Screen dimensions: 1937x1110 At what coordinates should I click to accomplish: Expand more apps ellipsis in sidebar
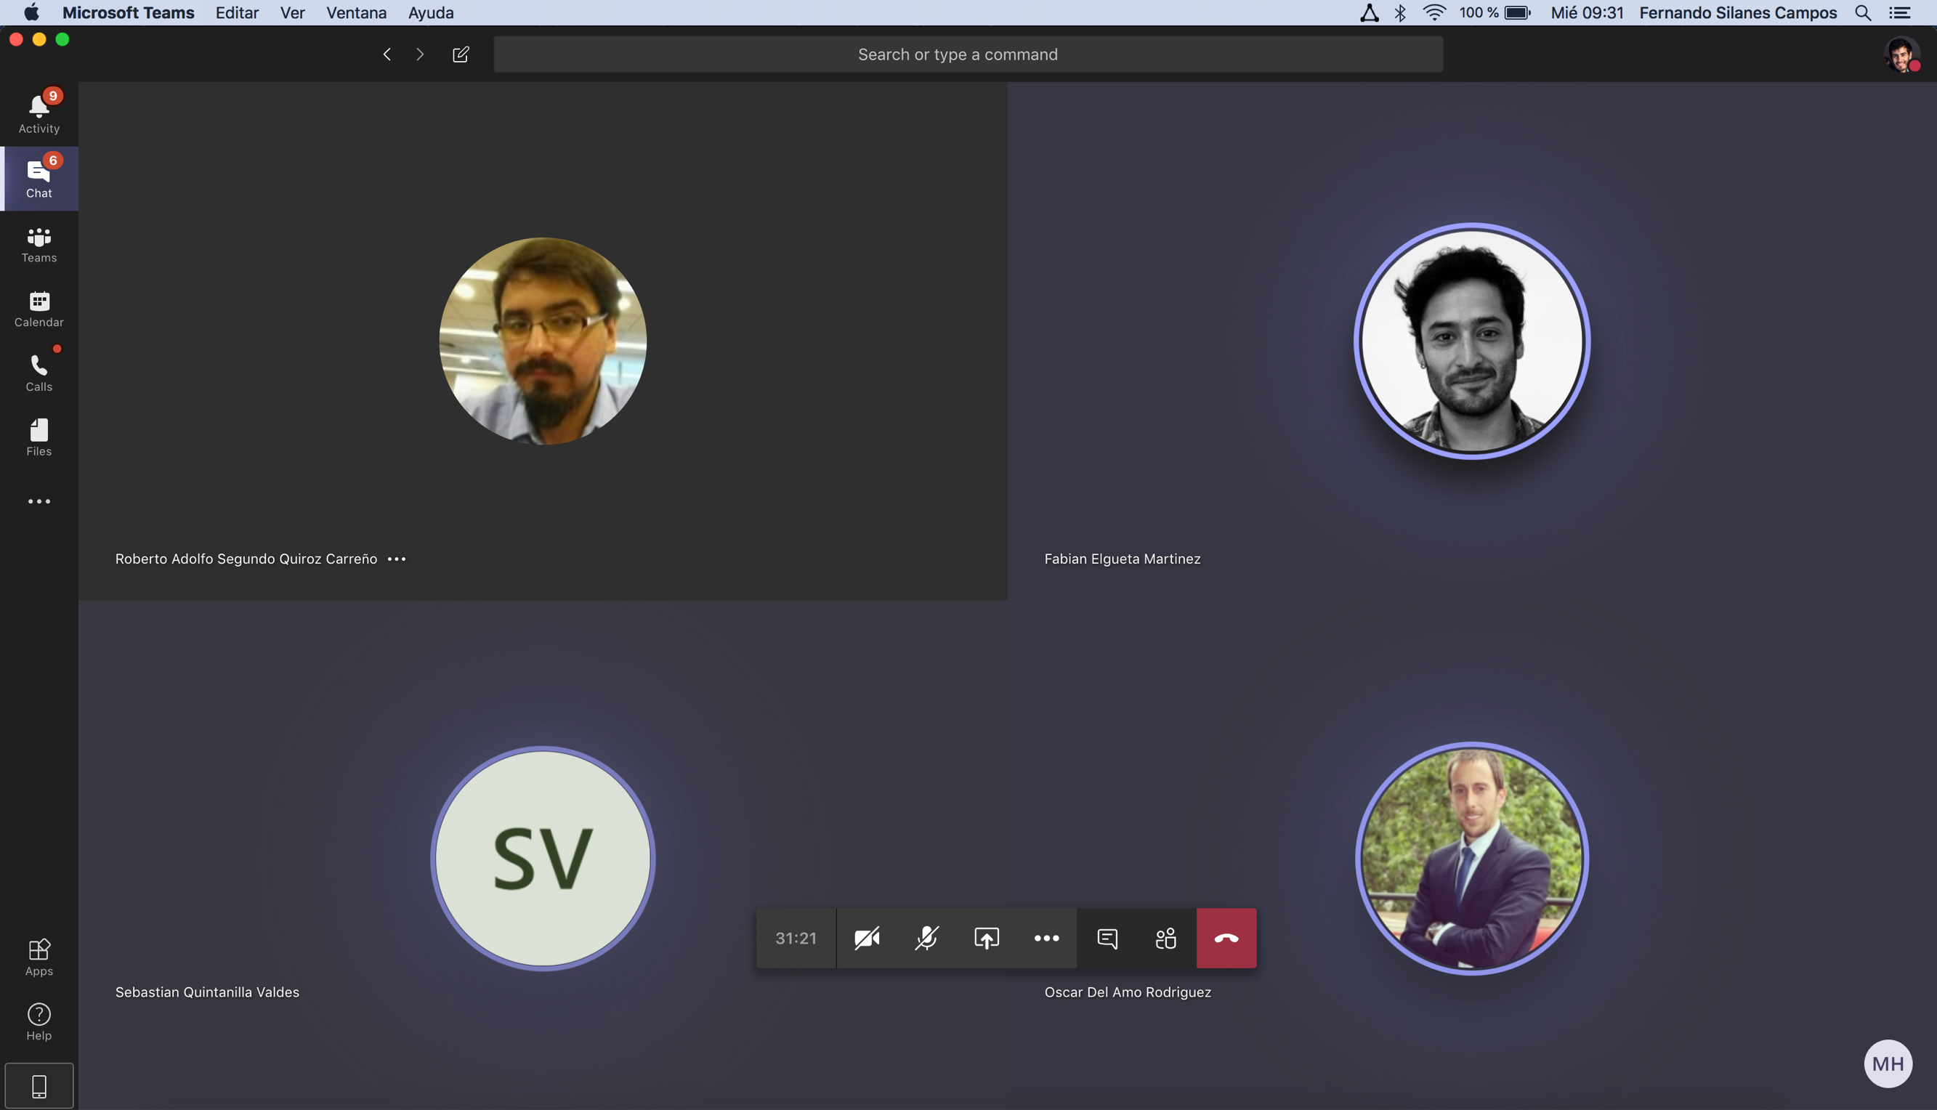coord(39,501)
